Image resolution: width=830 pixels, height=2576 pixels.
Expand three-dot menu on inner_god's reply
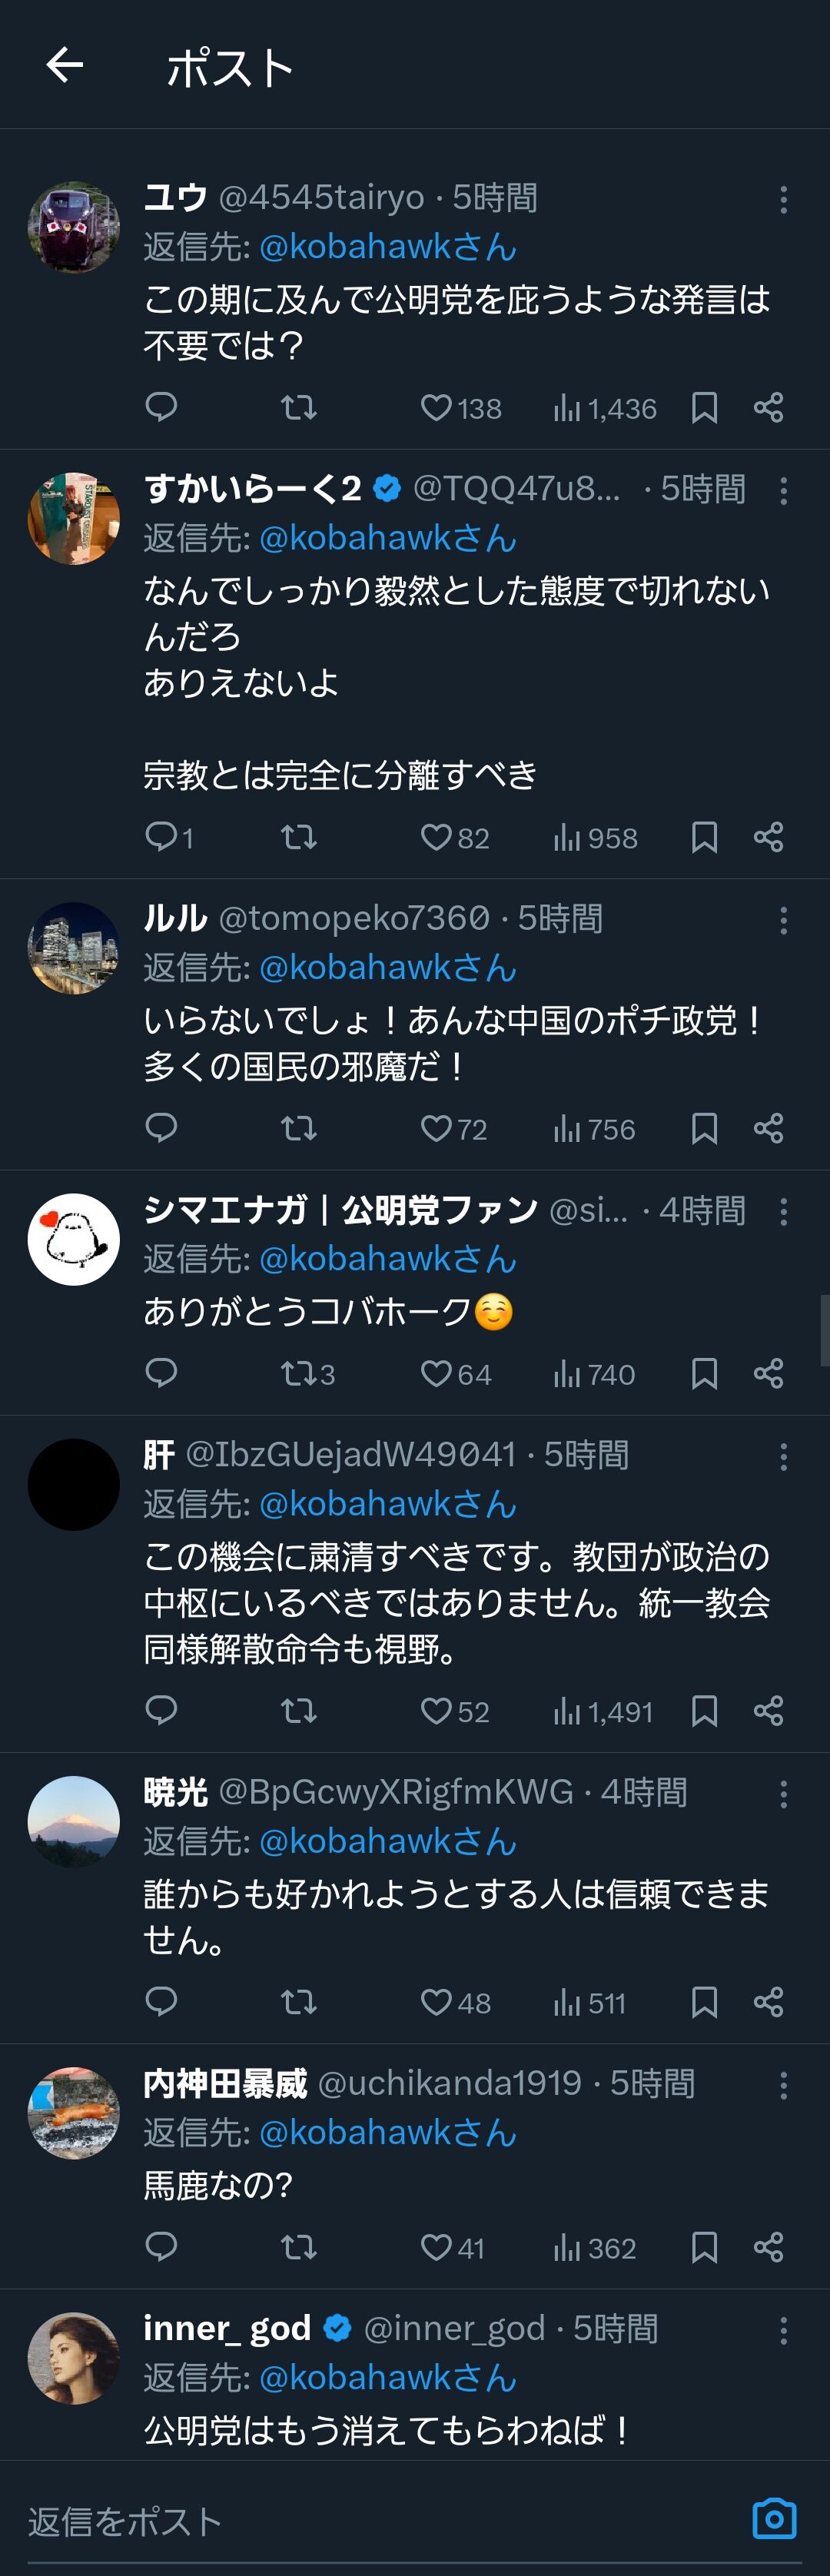coord(783,2330)
